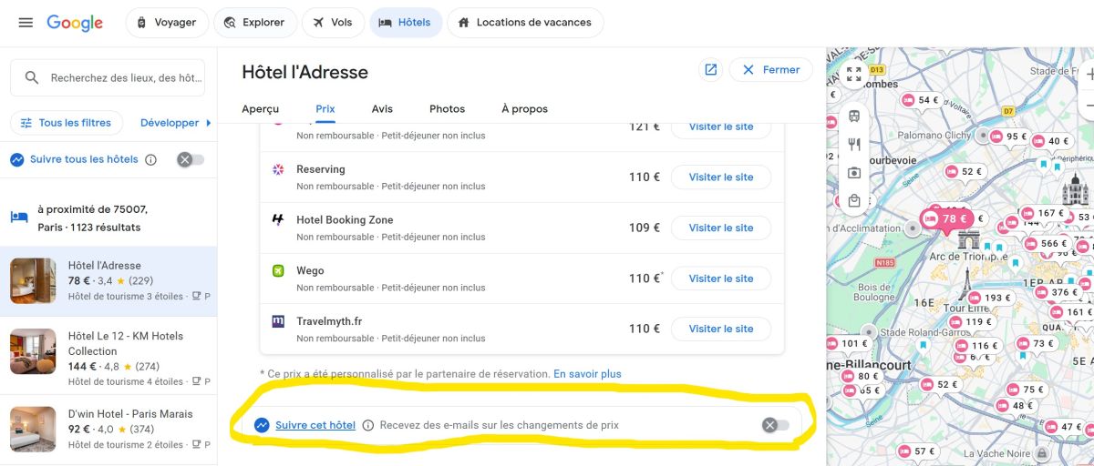Click the price tracking trend icon
The width and height of the screenshot is (1094, 466).
click(x=263, y=425)
